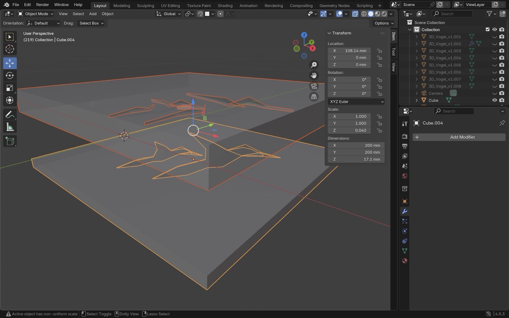Toggle lock on Location X

coord(379,51)
